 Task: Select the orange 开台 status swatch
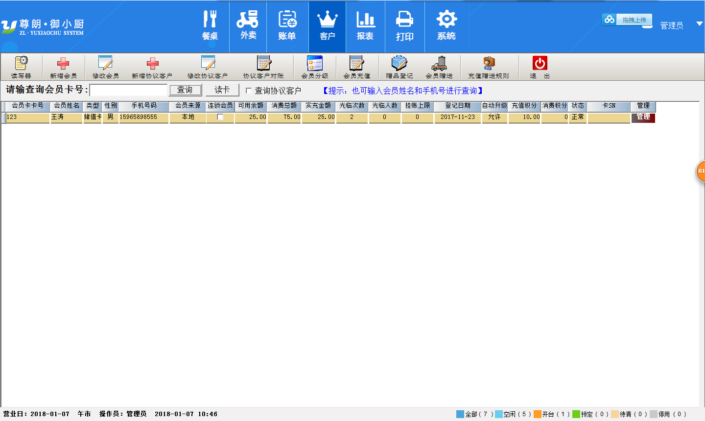pyautogui.click(x=538, y=414)
